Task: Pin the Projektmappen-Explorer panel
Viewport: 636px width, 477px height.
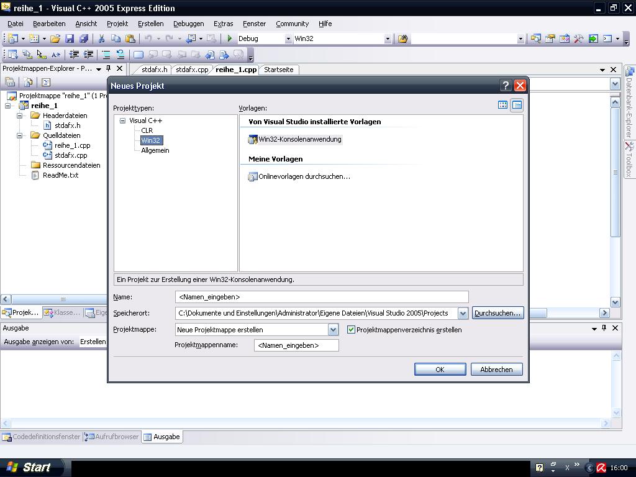Action: tap(108, 68)
